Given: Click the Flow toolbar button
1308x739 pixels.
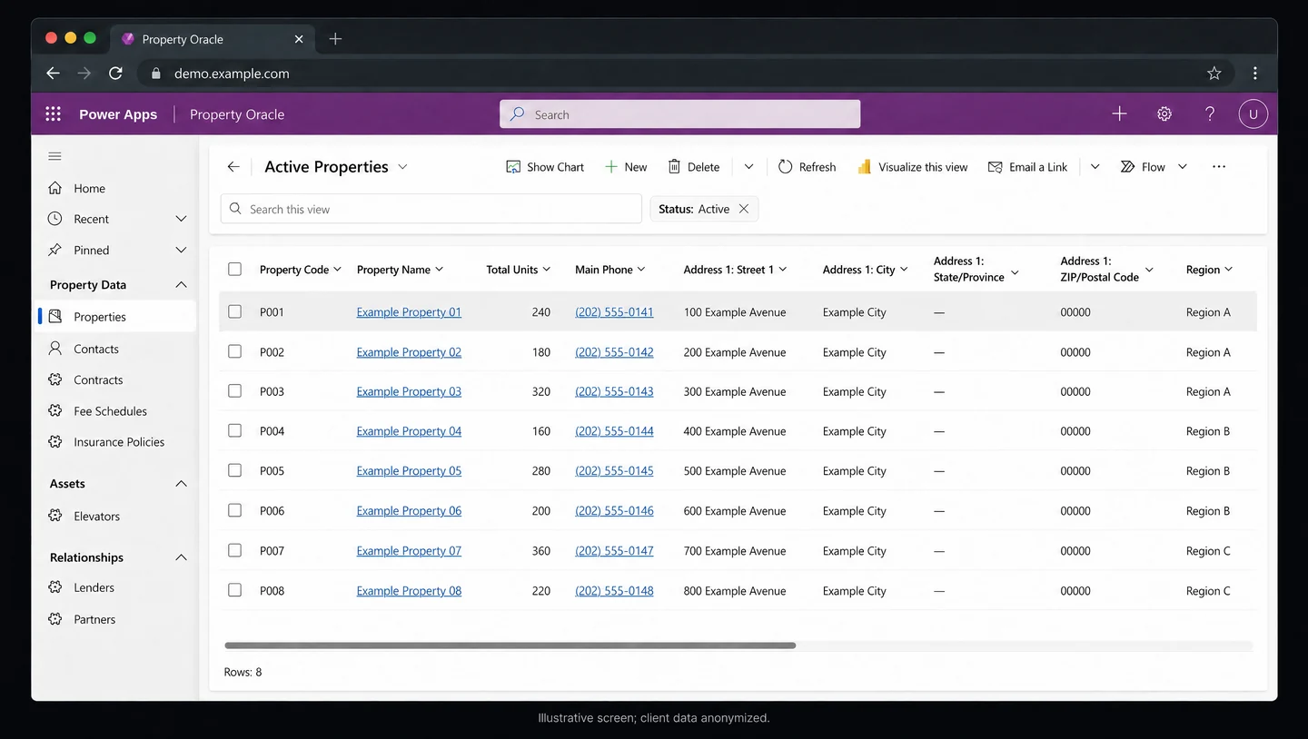Looking at the screenshot, I should 1143,167.
